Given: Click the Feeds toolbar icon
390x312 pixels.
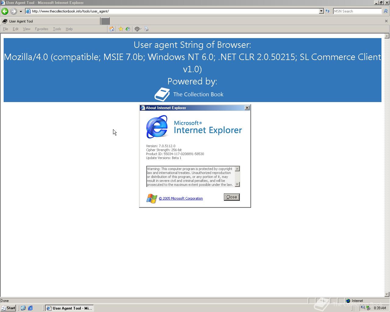Looking at the screenshot, I should (138, 29).
